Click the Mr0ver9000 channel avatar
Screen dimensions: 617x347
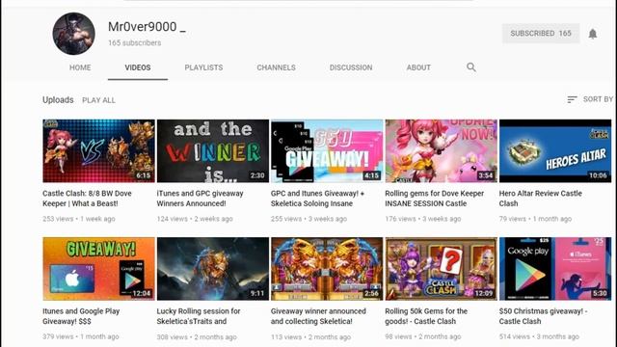click(x=73, y=34)
